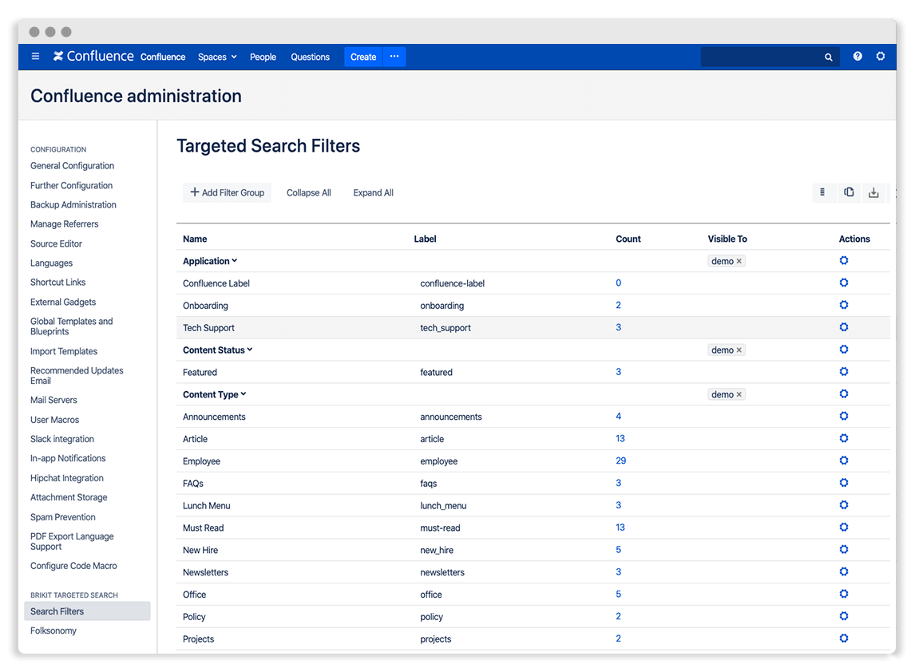Remove demo tag from Application group
Image resolution: width=915 pixels, height=672 pixels.
[739, 261]
